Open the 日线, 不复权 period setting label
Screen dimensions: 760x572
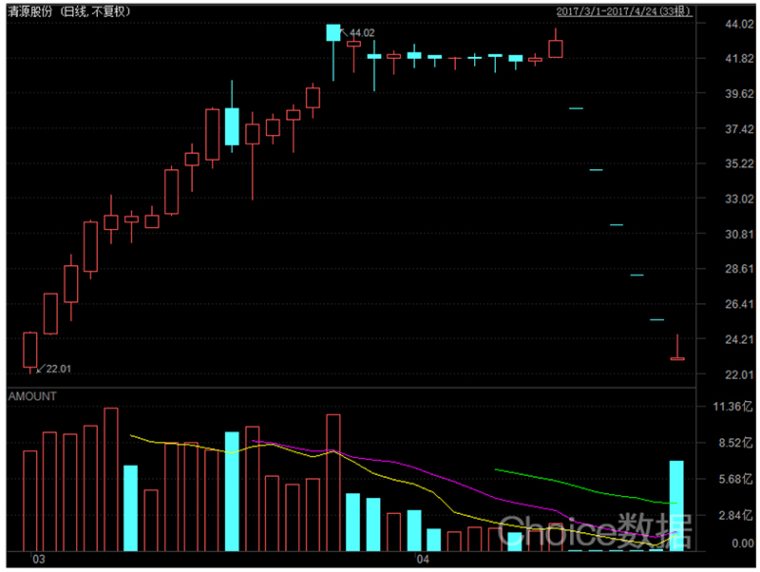tap(100, 11)
